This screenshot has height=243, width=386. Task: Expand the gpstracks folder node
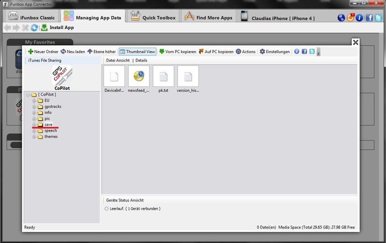(35, 106)
